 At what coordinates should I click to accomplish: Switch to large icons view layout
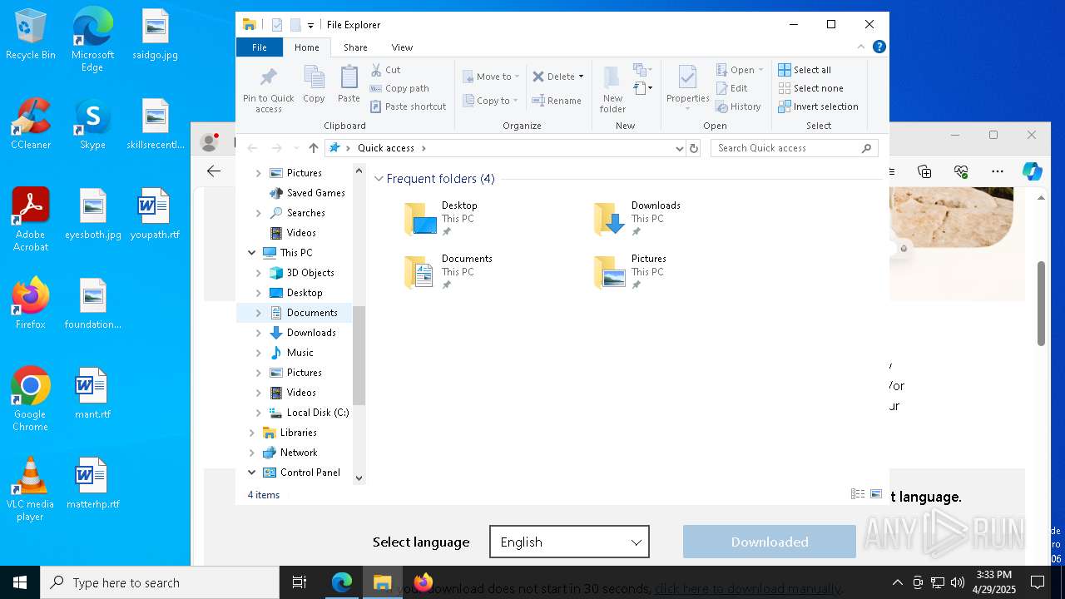876,494
